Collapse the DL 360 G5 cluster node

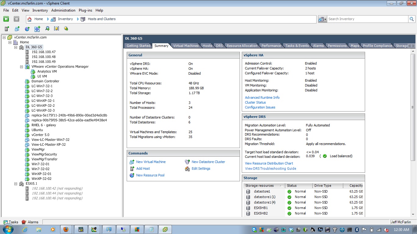(16, 47)
